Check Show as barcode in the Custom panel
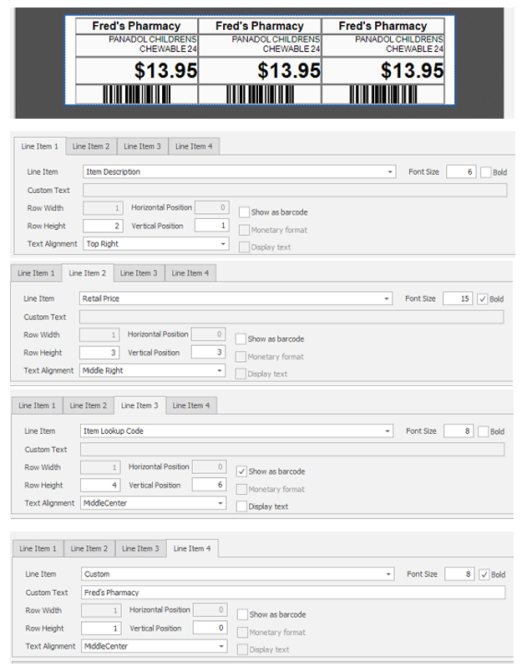Image resolution: width=522 pixels, height=672 pixels. click(242, 614)
